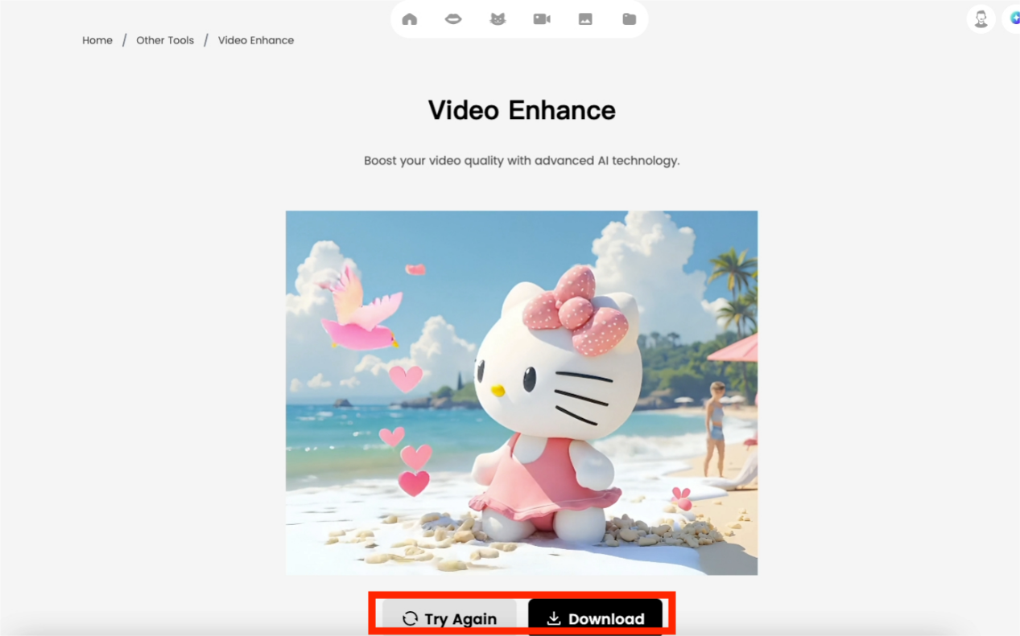Open the cat avatar tool icon
Viewport: 1020px width, 636px height.
coord(498,18)
